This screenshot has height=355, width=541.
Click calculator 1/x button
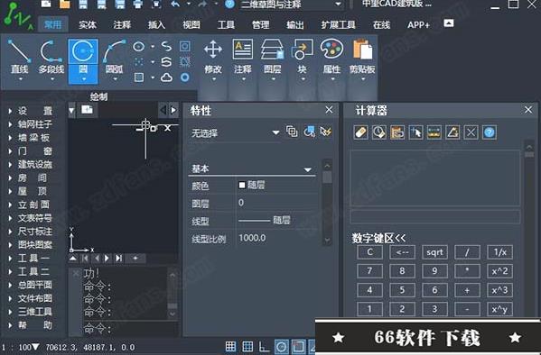pos(499,252)
